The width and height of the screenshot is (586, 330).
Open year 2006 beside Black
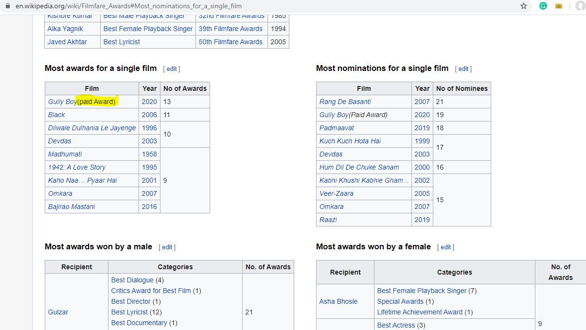pos(149,115)
